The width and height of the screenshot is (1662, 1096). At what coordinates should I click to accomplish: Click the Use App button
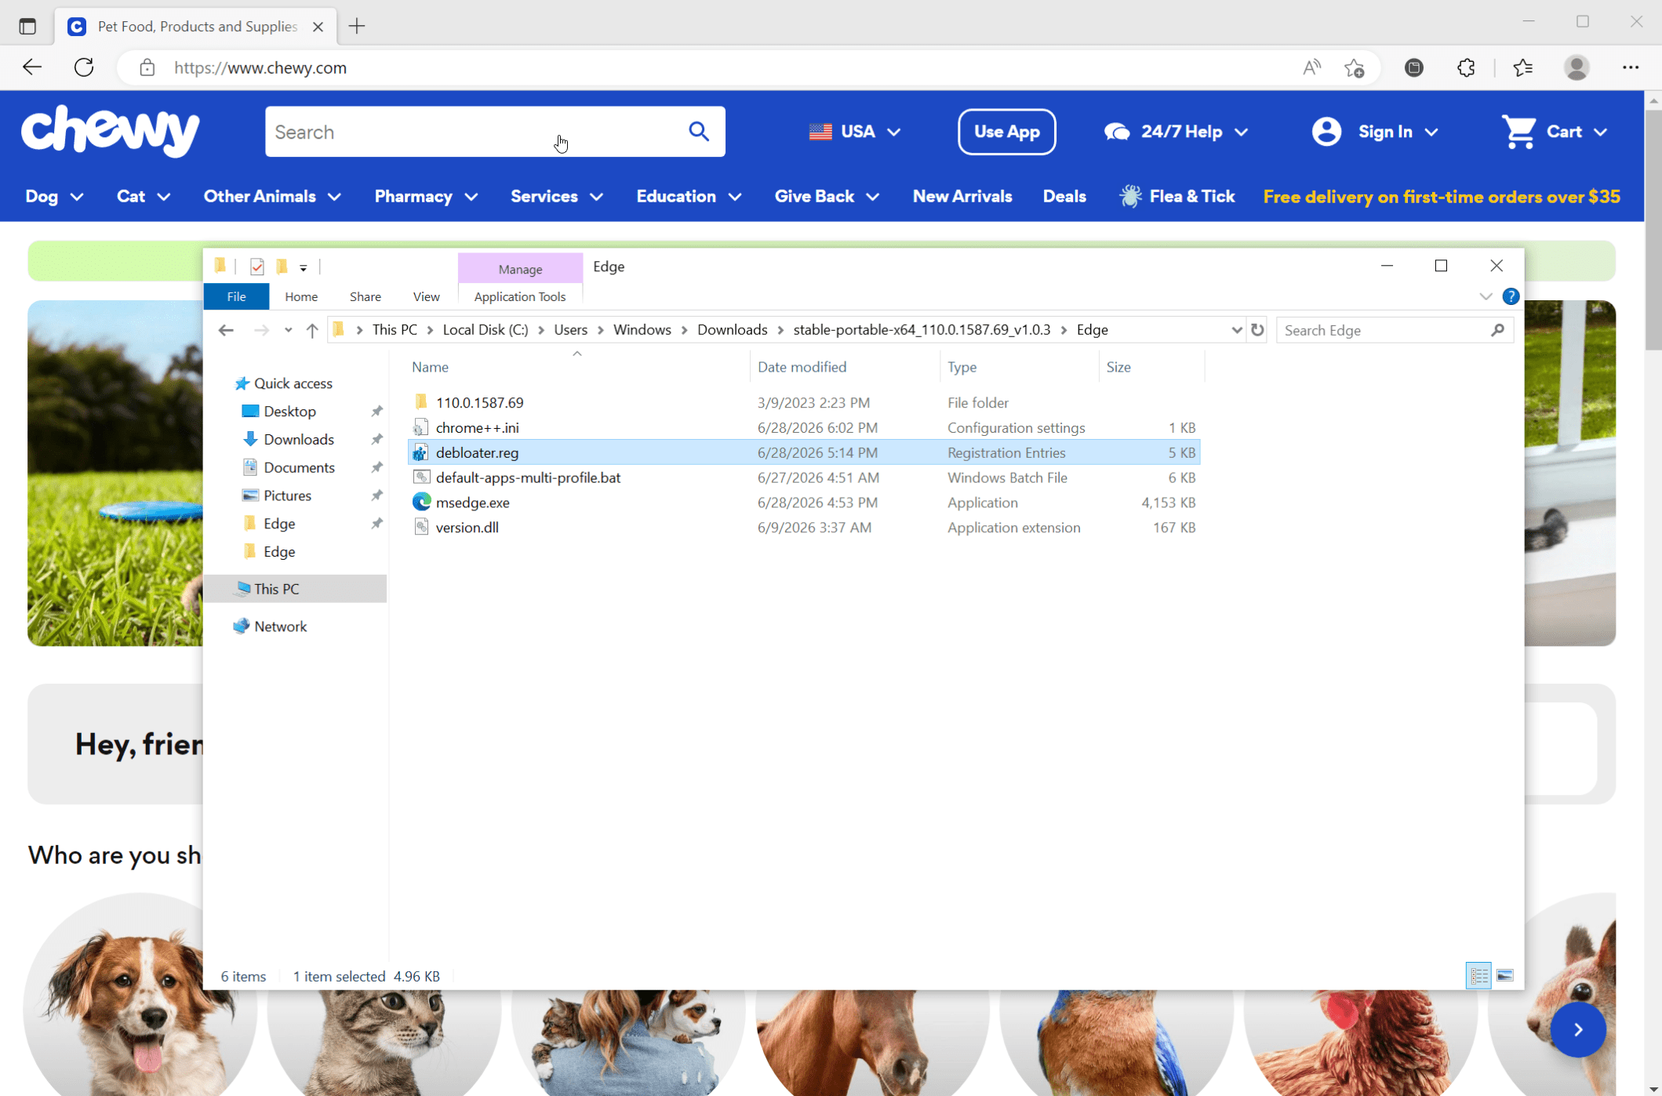pos(1006,132)
